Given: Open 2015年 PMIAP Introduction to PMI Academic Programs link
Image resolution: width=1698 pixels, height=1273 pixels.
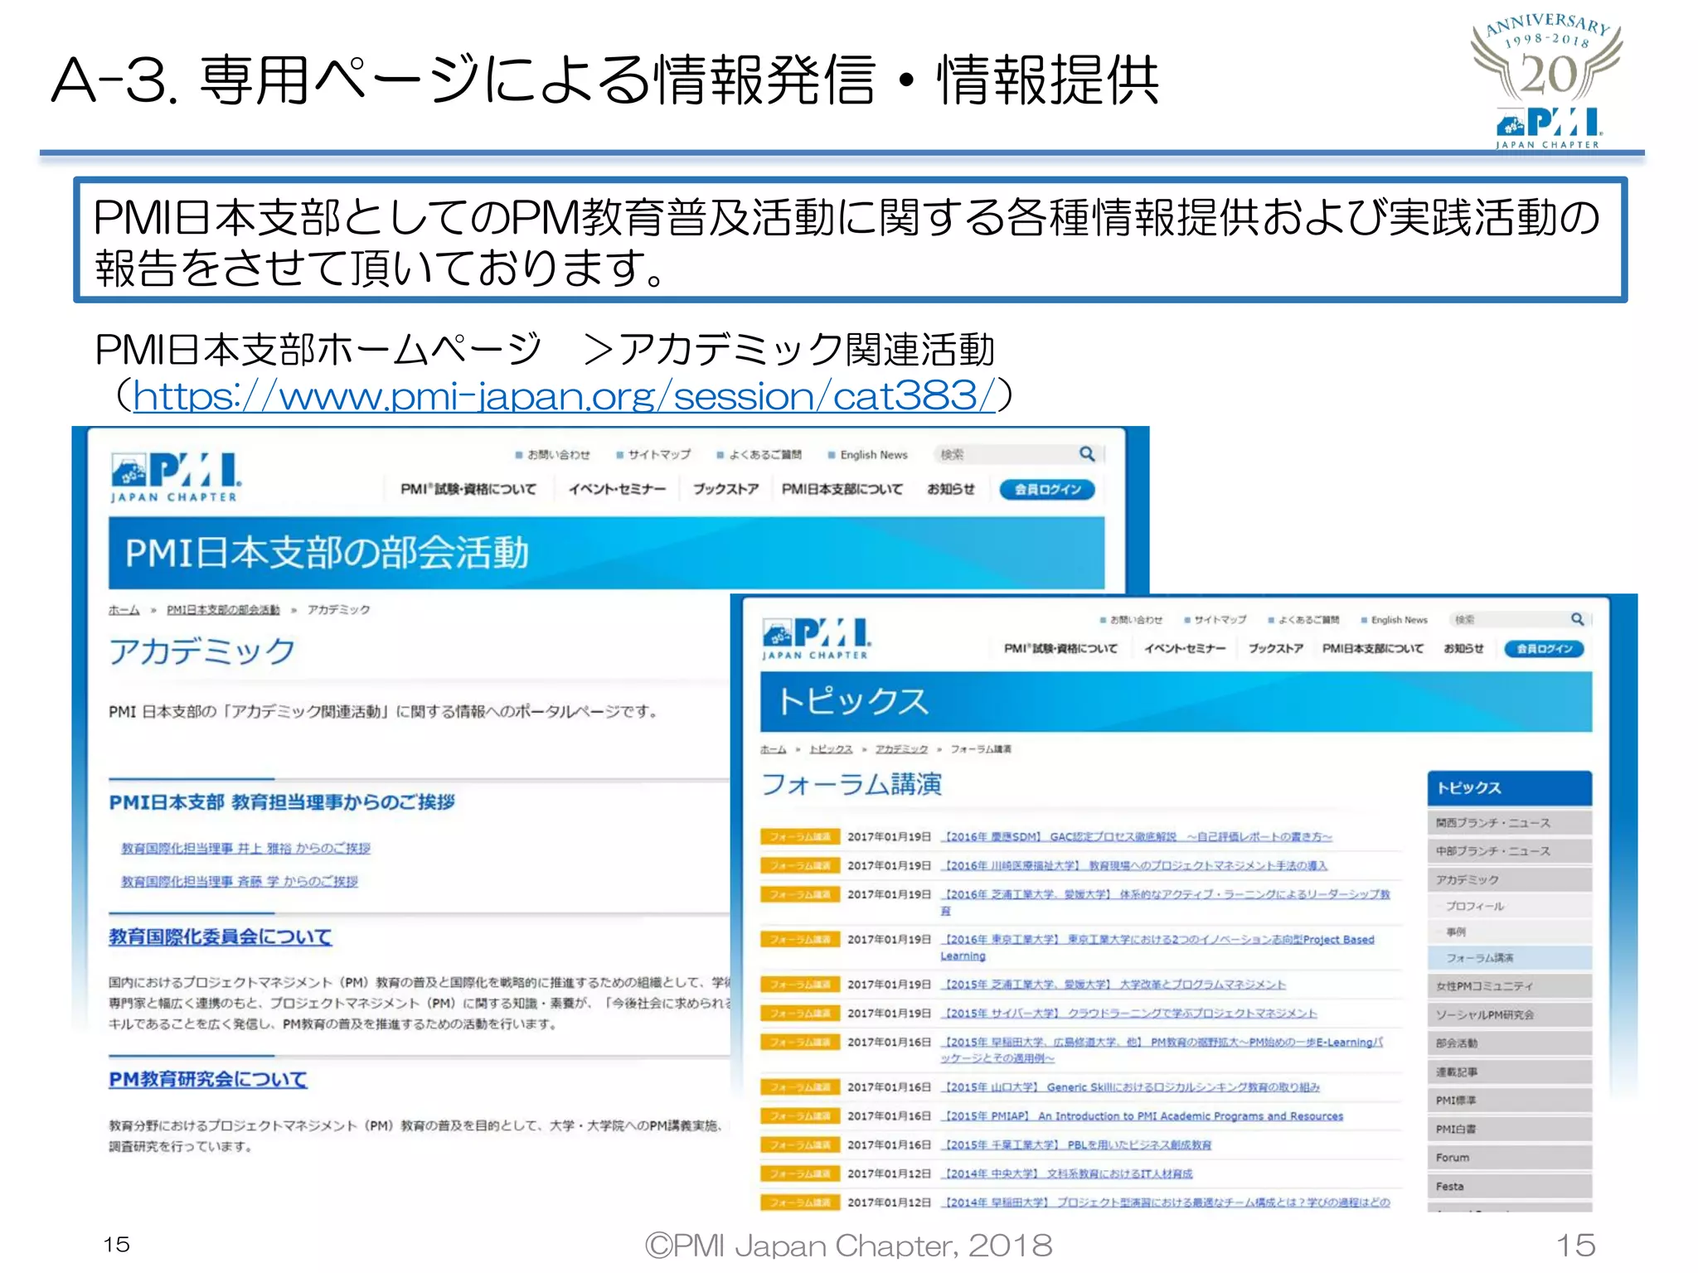Looking at the screenshot, I should coord(1143,1116).
